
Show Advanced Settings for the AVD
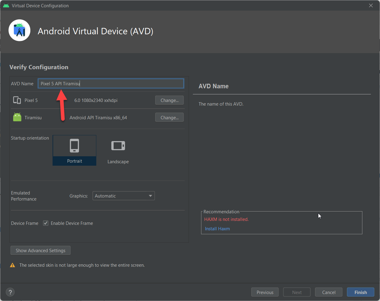point(40,251)
